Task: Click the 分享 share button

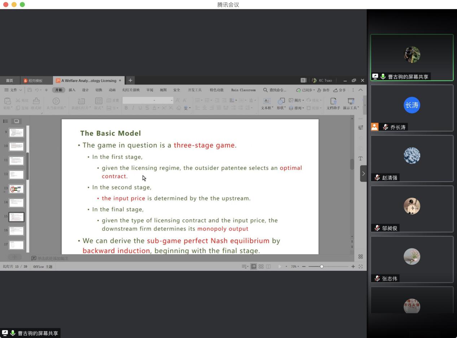Action: 339,90
